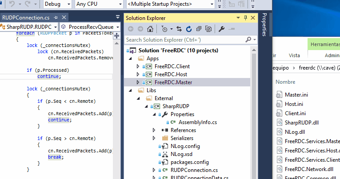Open Properties via the wrench icon
Viewport: 340px width, 179px height.
[221, 29]
